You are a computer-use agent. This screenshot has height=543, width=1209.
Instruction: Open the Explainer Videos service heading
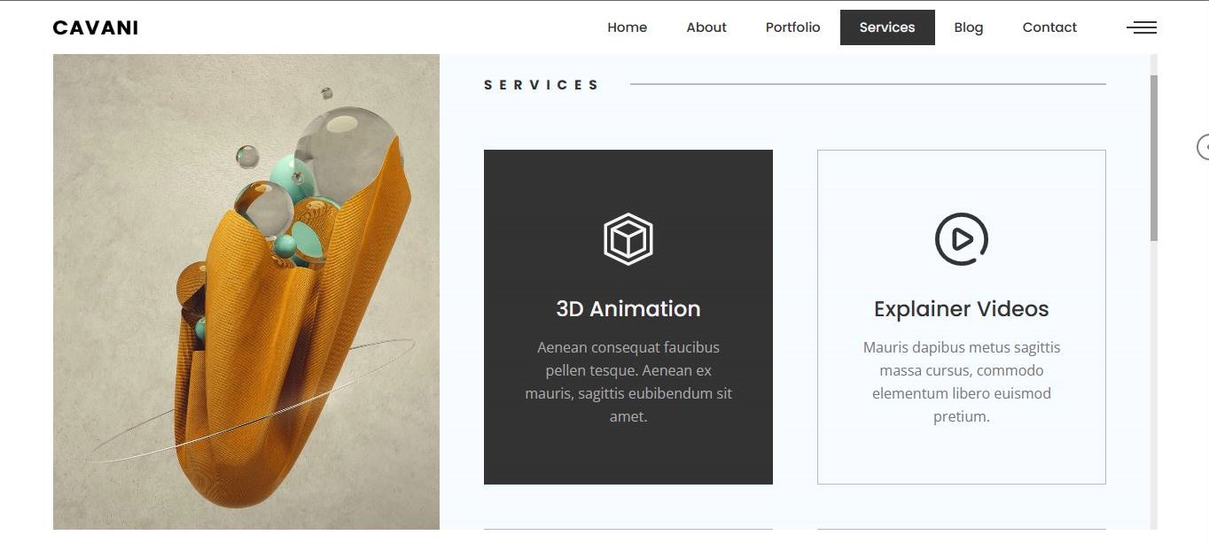pos(962,309)
